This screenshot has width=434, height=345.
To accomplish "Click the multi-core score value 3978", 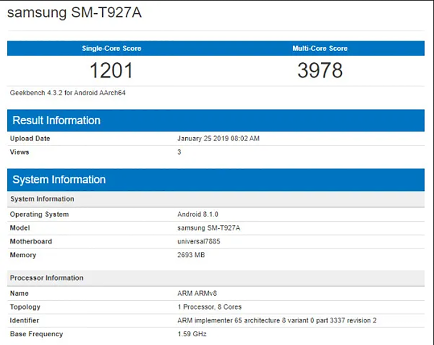I will pos(320,70).
